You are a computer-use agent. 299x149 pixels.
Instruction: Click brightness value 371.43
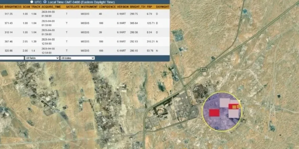(9, 23)
